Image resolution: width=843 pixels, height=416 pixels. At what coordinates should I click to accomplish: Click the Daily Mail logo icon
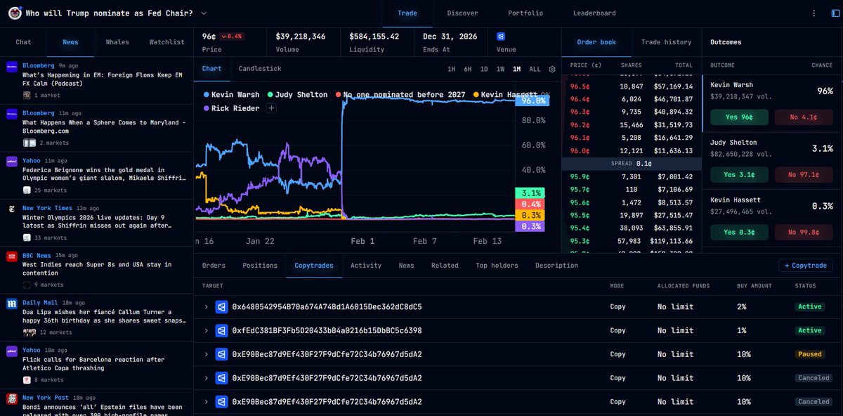click(x=11, y=304)
